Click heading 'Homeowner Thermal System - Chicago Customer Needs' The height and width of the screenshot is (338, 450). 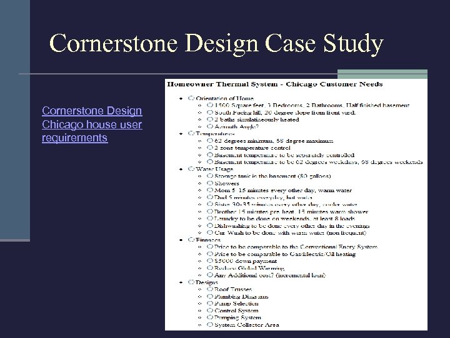[274, 84]
